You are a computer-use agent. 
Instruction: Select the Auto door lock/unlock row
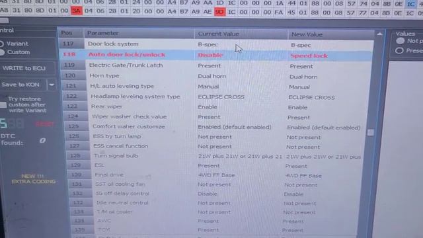[x=215, y=55]
